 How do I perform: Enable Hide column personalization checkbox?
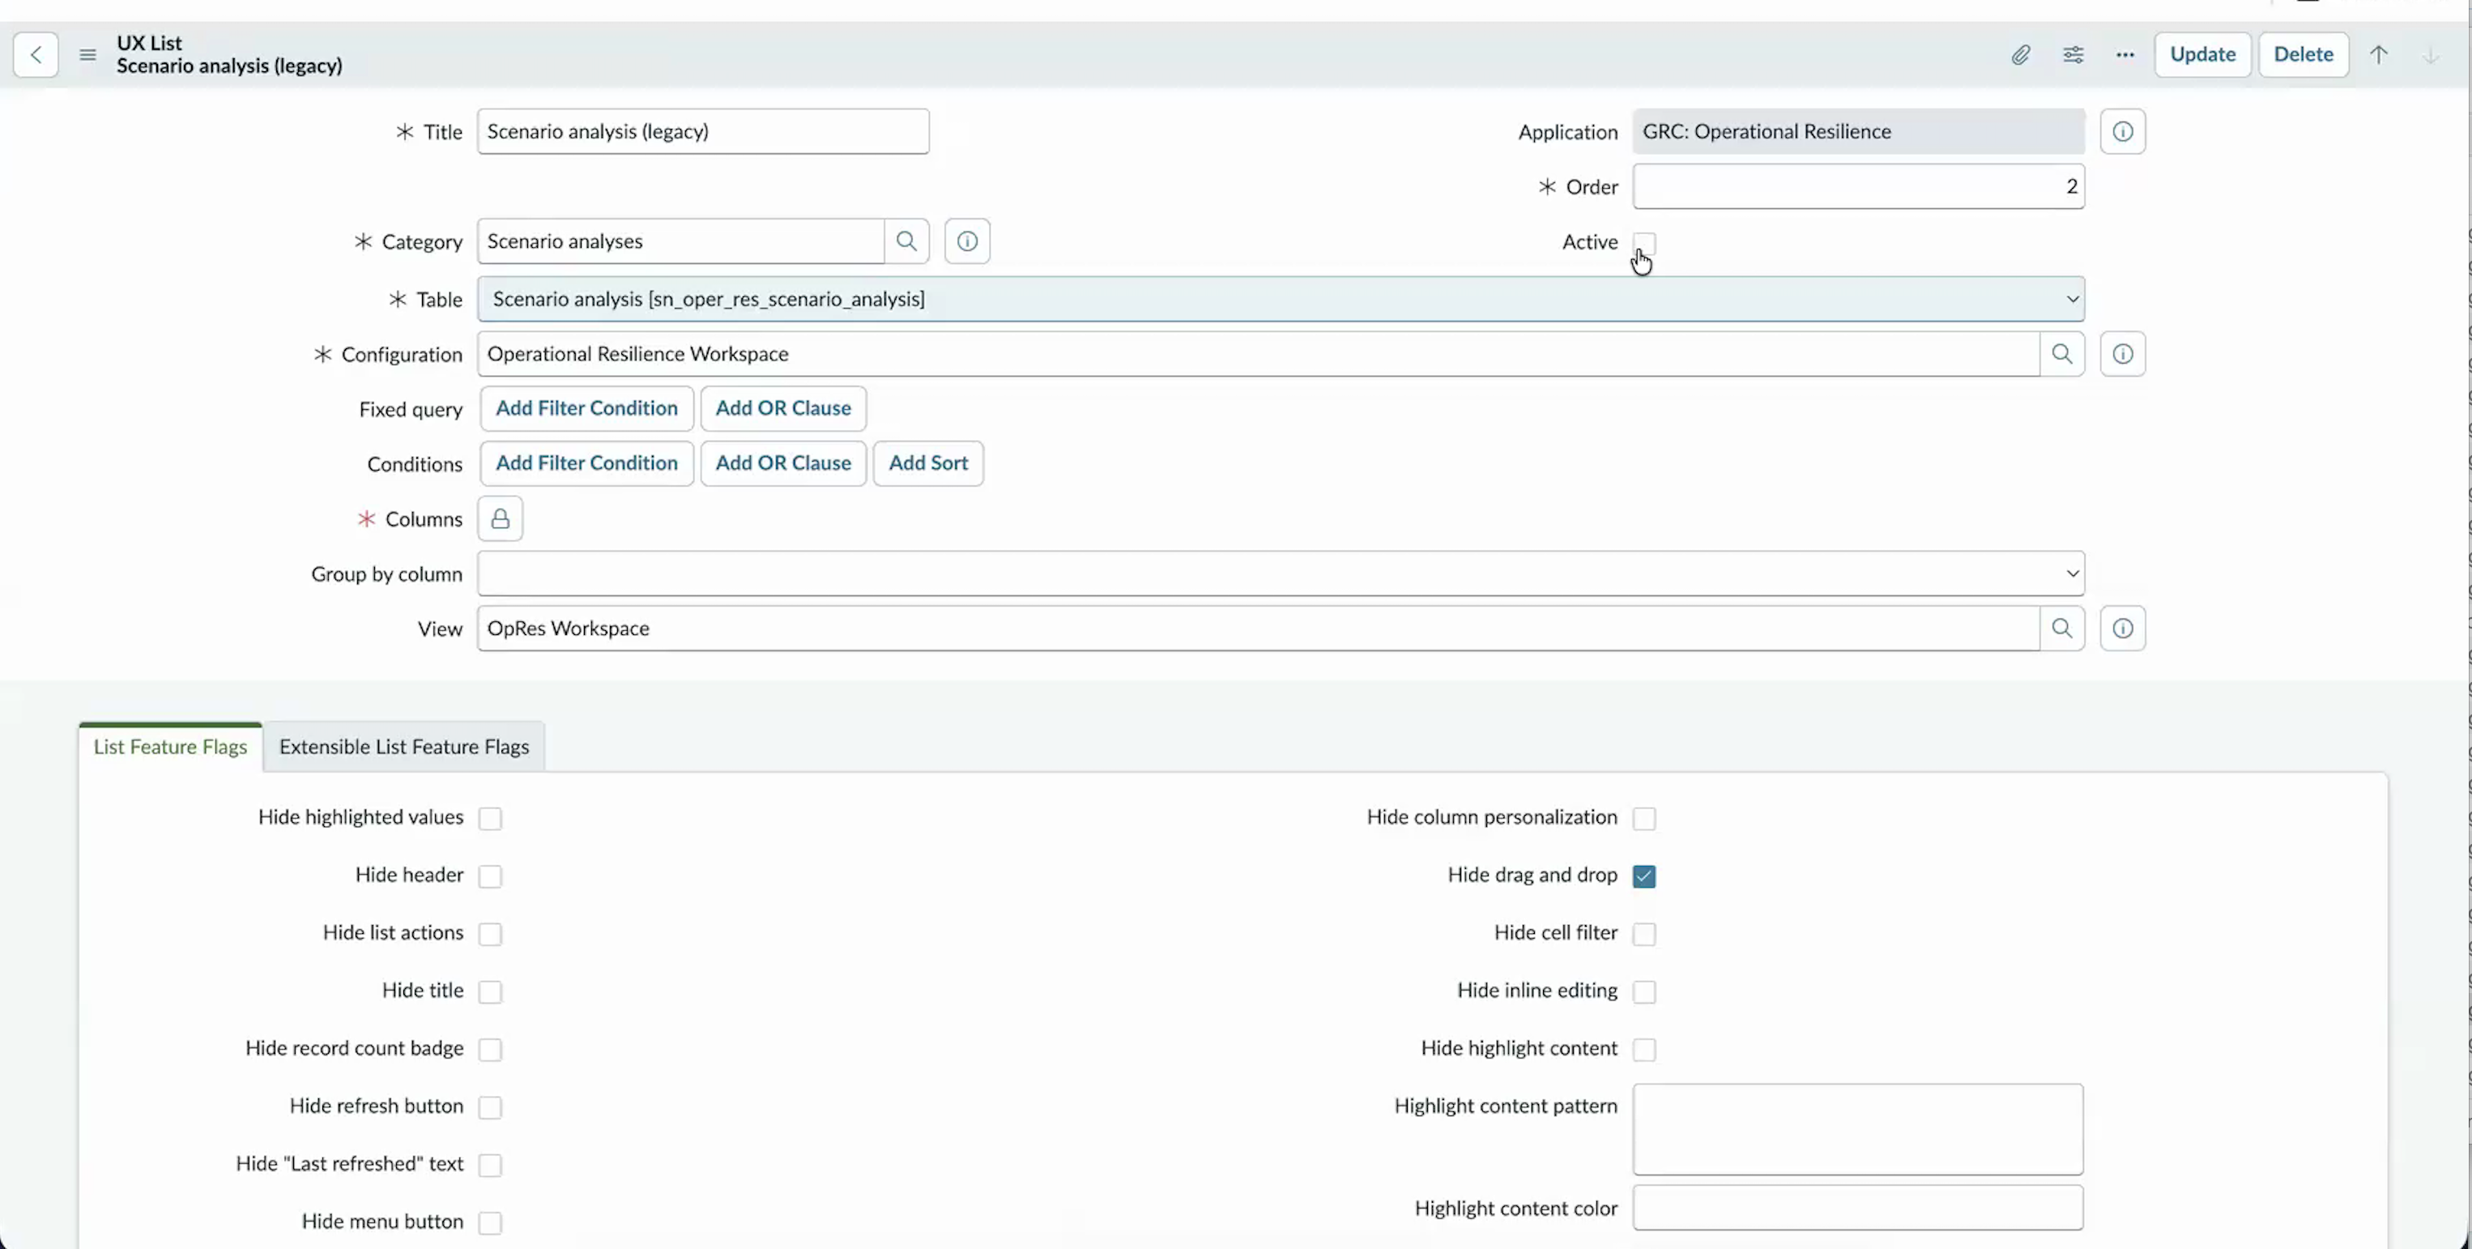[x=1645, y=818]
